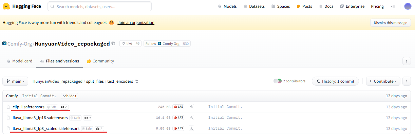This screenshot has width=415, height=136.
Task: Click the Comfy-Org organization icon
Action: pos(4,44)
